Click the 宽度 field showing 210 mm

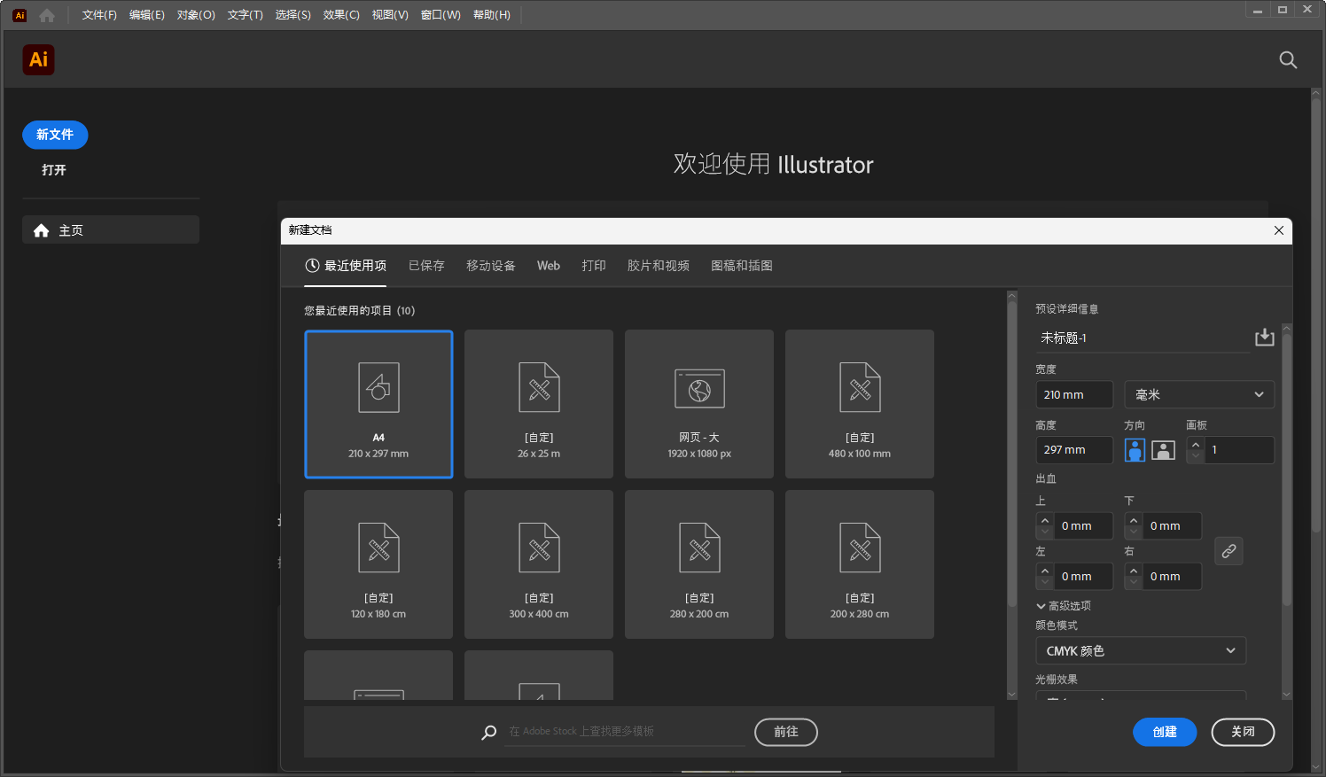pyautogui.click(x=1074, y=394)
